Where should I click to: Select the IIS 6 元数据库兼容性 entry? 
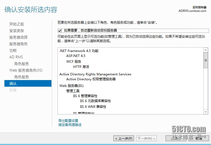(x=95, y=101)
